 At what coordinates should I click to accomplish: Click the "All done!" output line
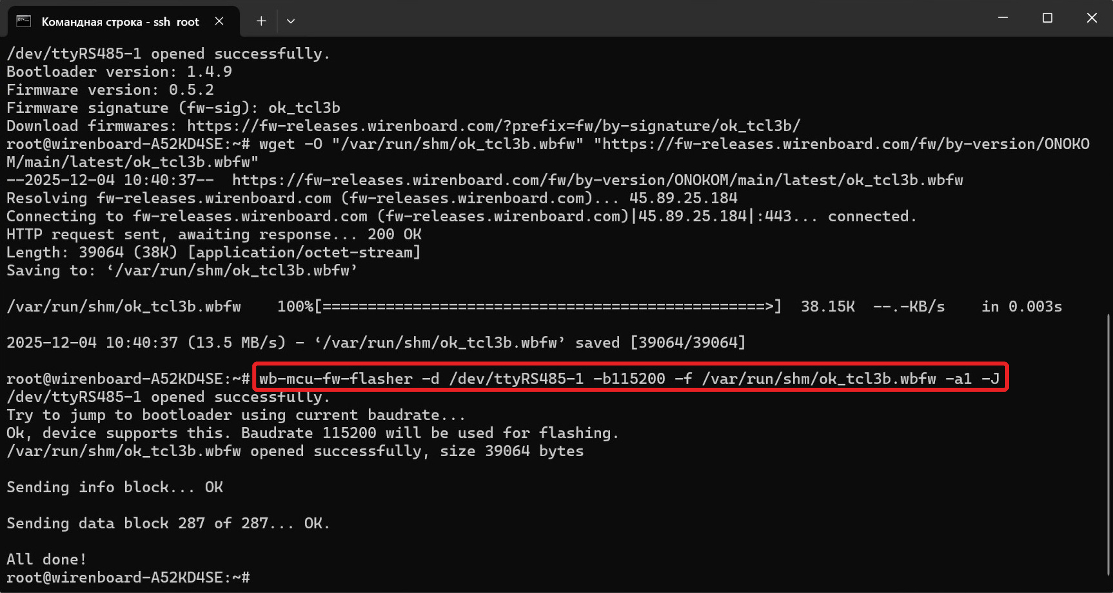coord(46,560)
